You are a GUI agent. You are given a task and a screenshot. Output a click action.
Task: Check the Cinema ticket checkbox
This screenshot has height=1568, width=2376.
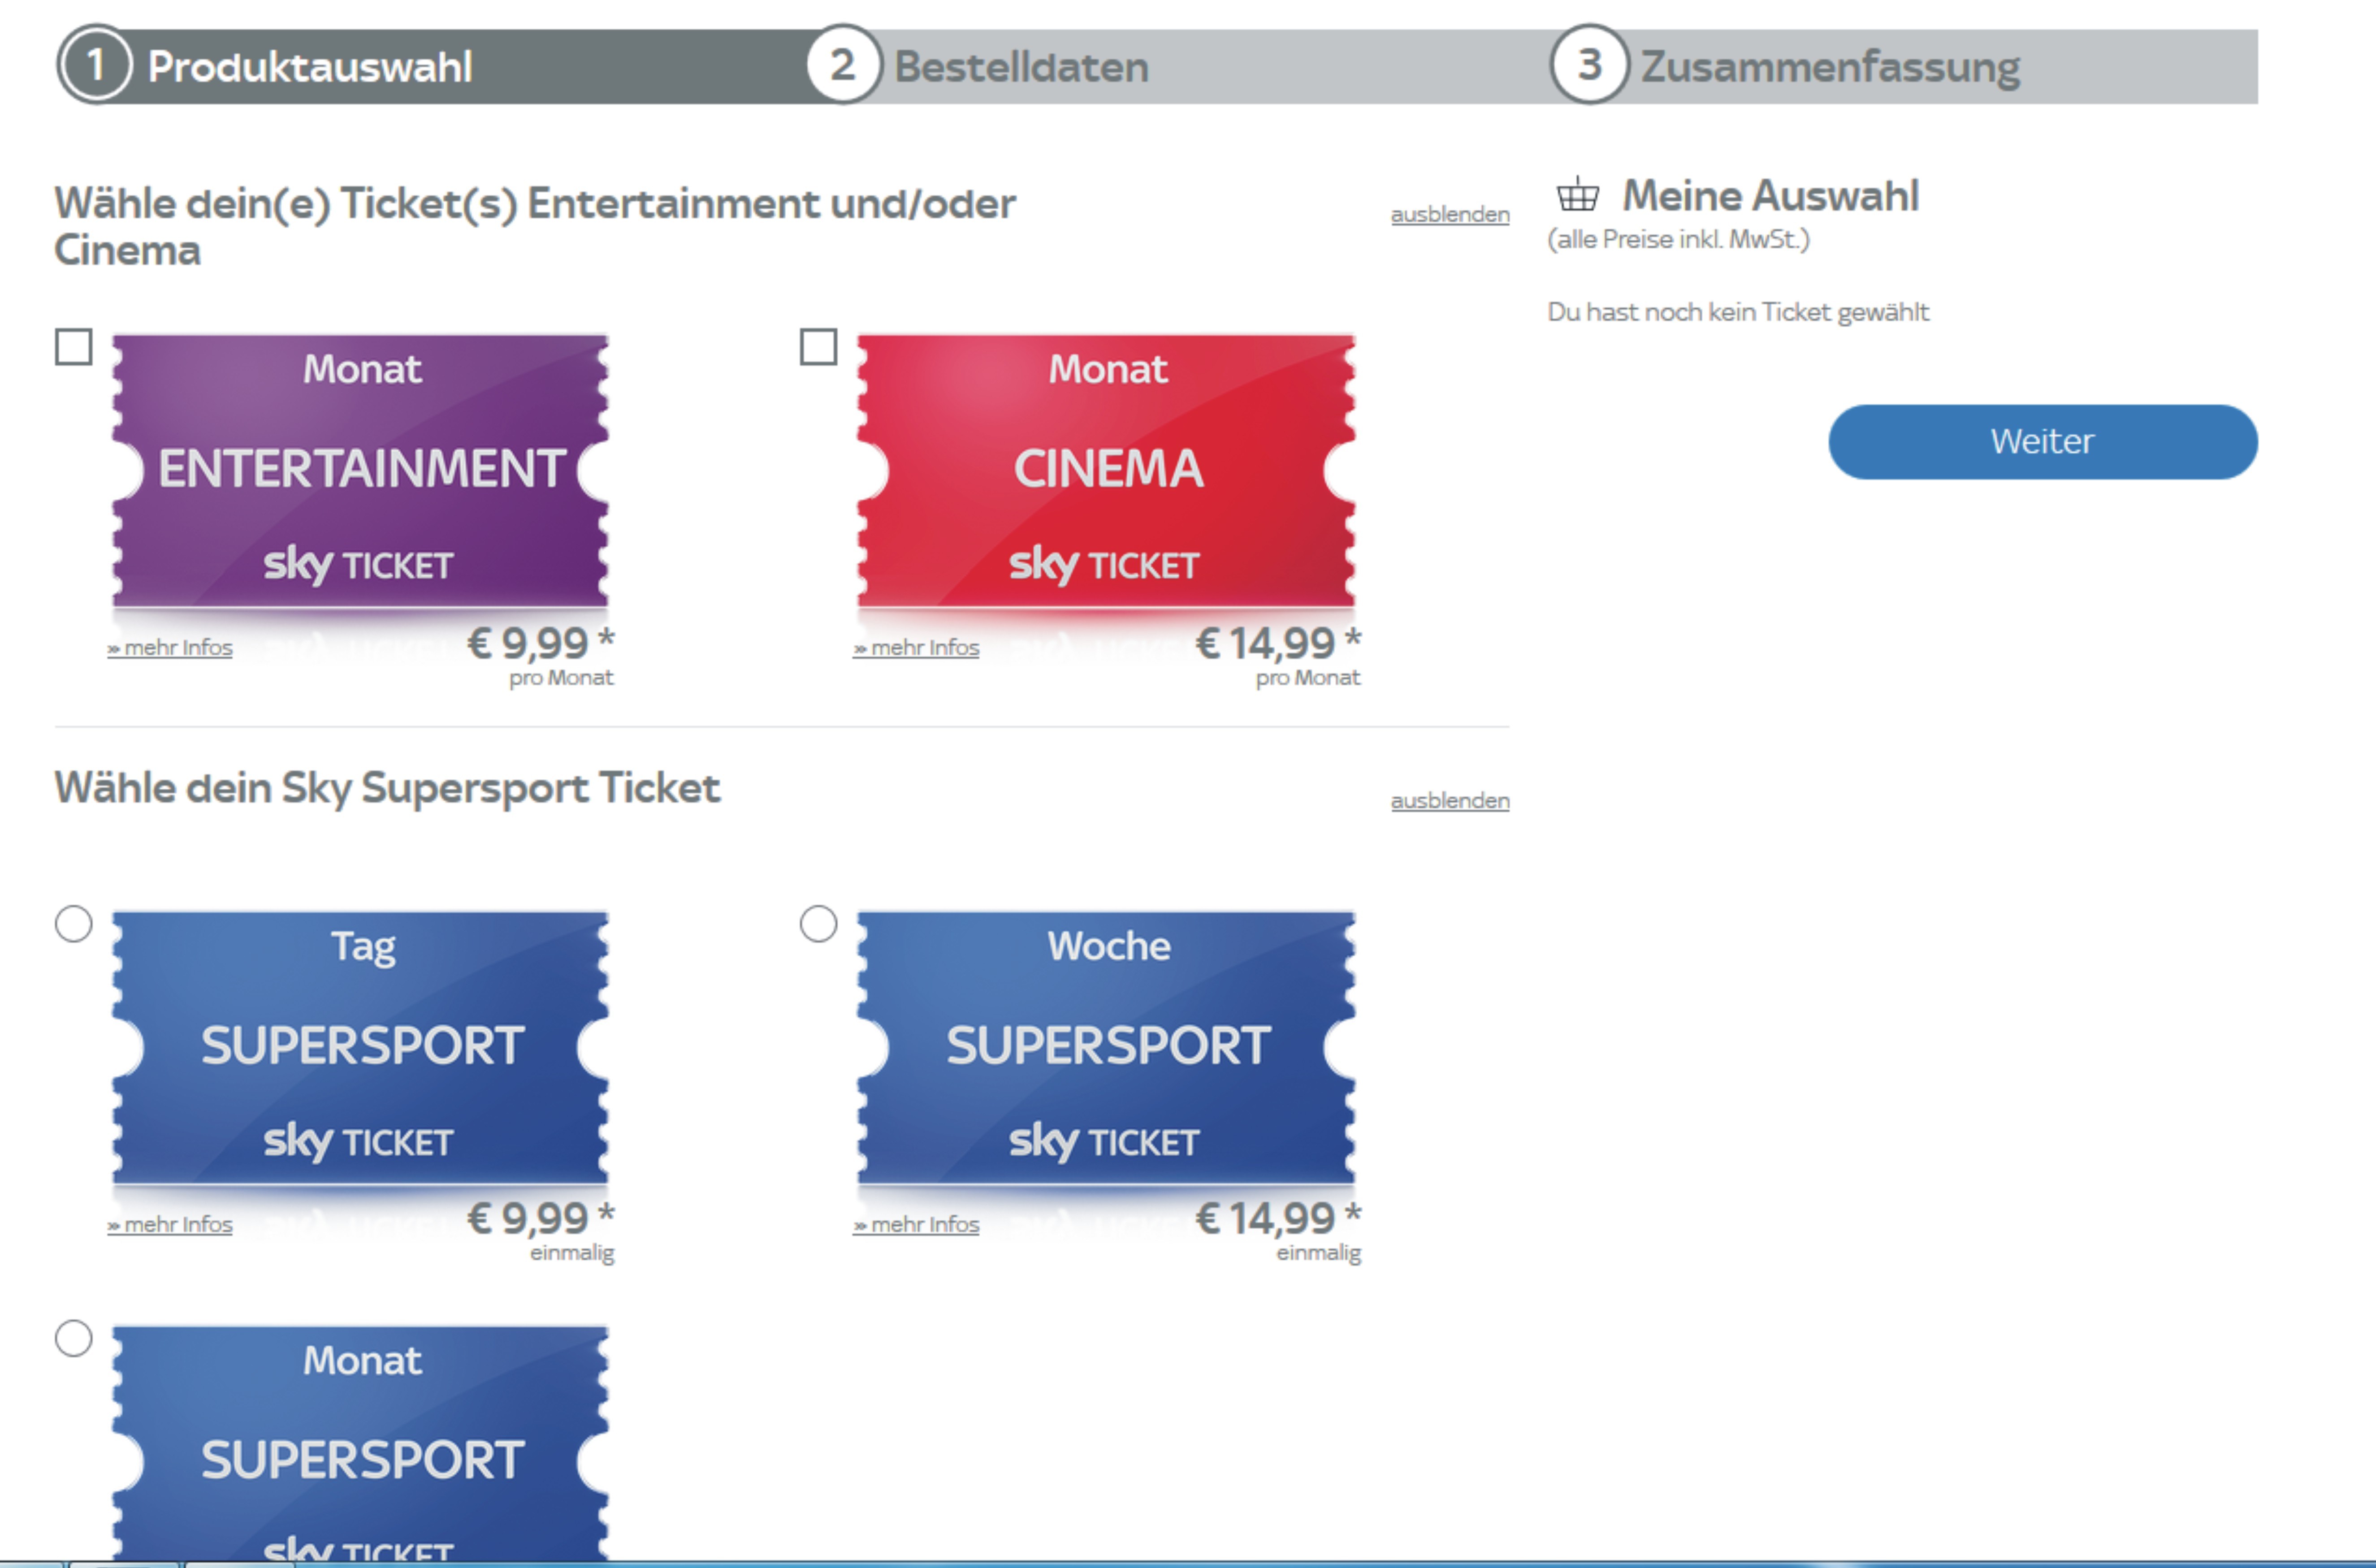point(819,347)
